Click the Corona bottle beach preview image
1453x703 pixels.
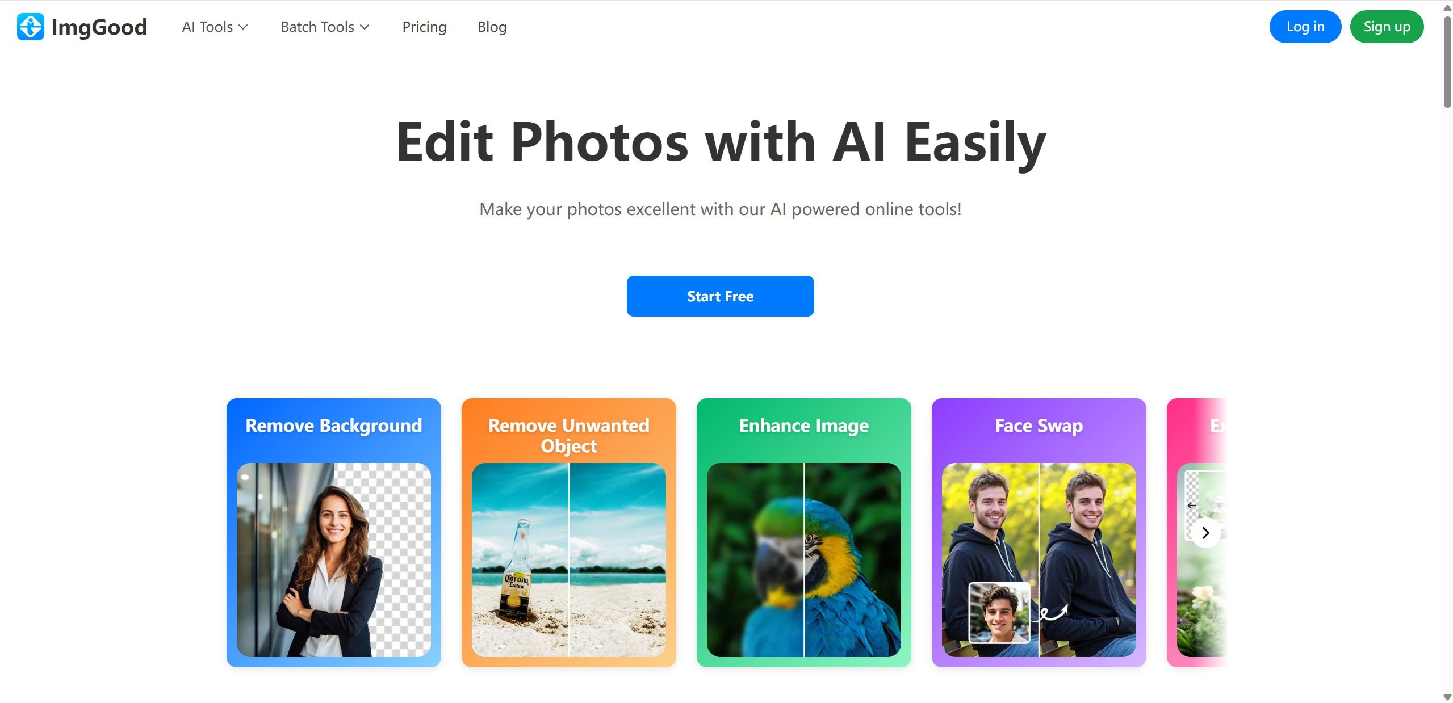click(569, 560)
